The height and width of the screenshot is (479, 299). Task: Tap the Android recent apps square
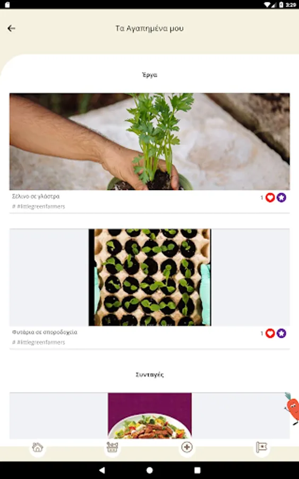[x=197, y=470]
